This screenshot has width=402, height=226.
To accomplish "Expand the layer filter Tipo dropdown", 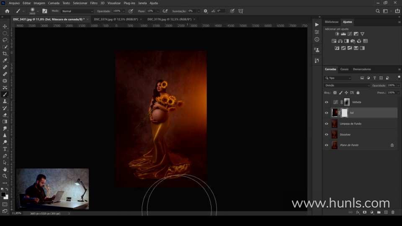I will pos(338,78).
